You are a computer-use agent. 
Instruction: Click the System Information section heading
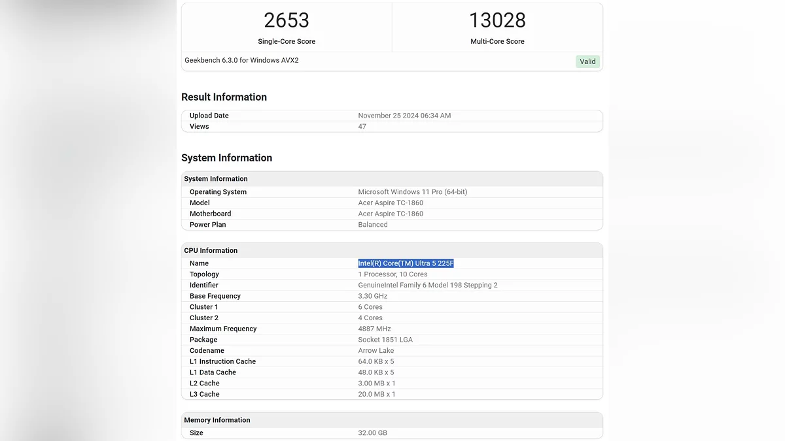coord(226,158)
